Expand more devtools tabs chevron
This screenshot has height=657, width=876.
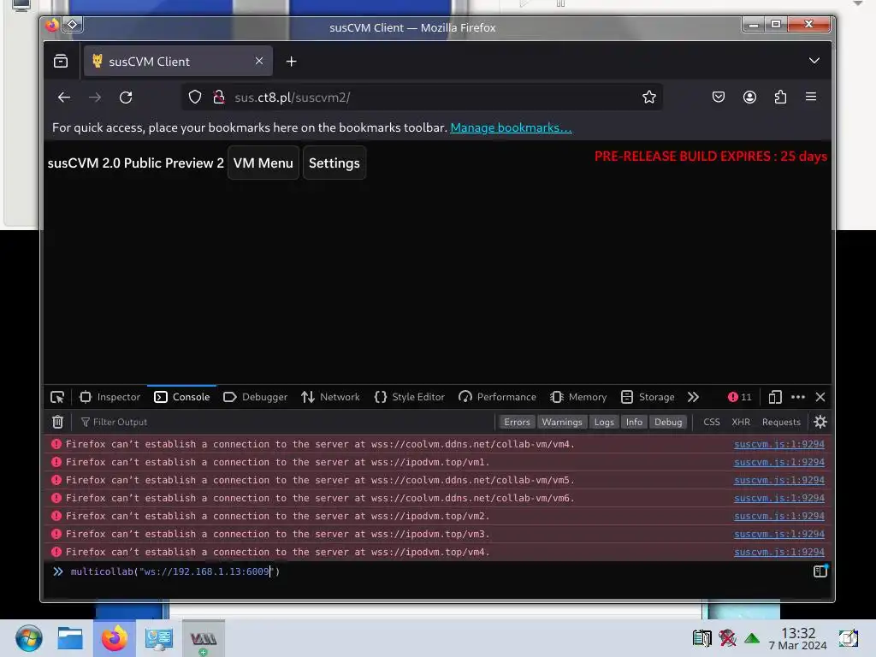point(693,397)
